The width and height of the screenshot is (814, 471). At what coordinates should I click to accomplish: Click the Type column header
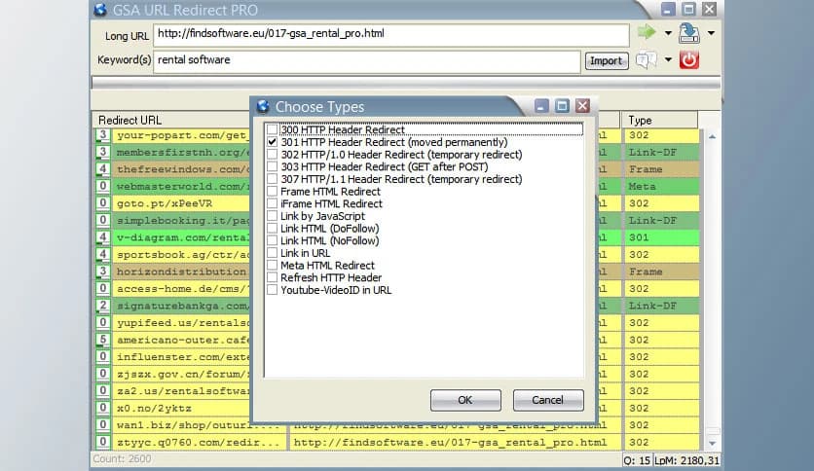(659, 120)
